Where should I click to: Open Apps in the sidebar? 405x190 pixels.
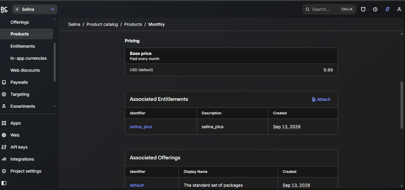(x=16, y=123)
